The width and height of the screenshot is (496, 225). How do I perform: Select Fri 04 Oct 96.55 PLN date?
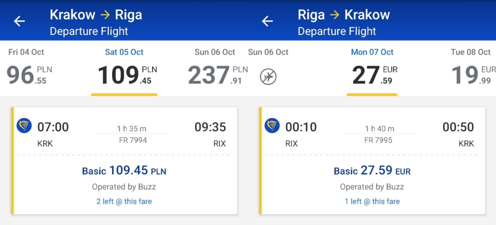click(29, 67)
